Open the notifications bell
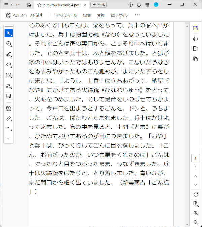The image size is (202, 227). (x=139, y=5)
